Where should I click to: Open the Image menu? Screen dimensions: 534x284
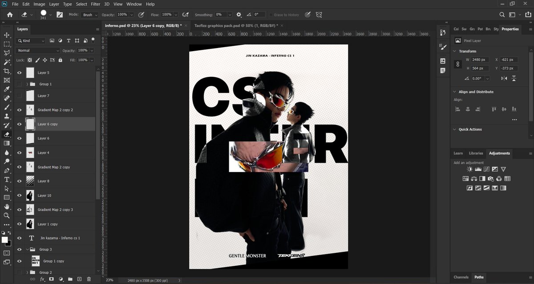click(x=39, y=4)
